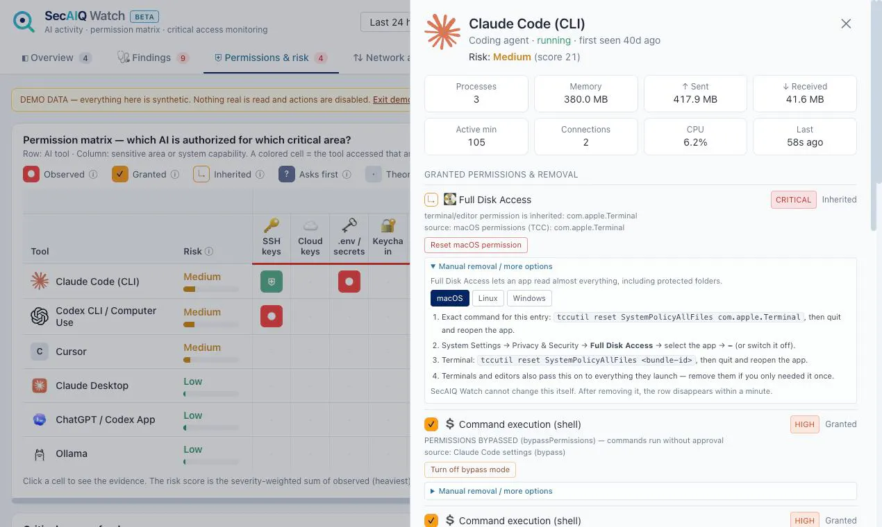Click the Memory 380.0 MB stat card
Screen dimensions: 882x527
pyautogui.click(x=585, y=93)
